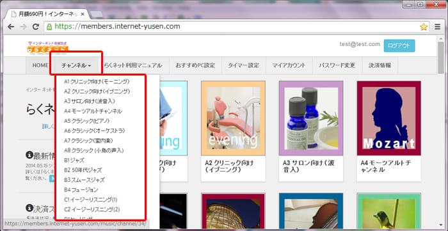Open the illuminated dome channel thumbnail

pyautogui.click(x=233, y=211)
